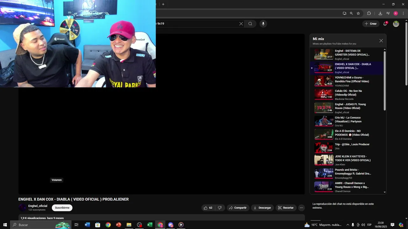This screenshot has width=408, height=229.
Task: Open Windows Start menu
Action: (x=5, y=225)
